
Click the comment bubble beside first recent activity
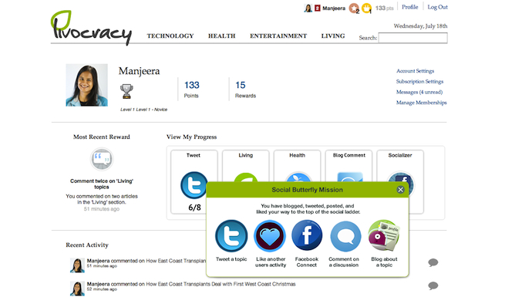(x=433, y=262)
